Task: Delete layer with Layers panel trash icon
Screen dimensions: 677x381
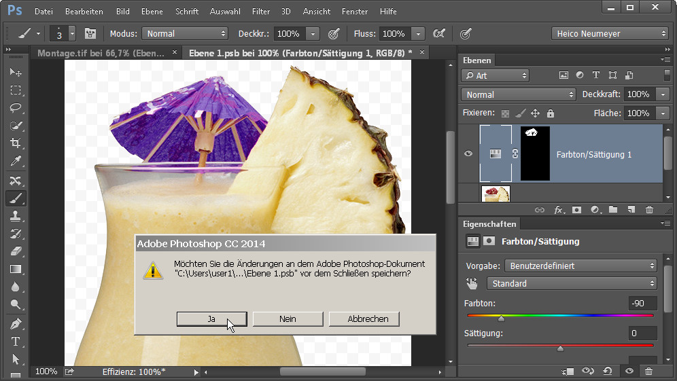Action: tap(649, 210)
